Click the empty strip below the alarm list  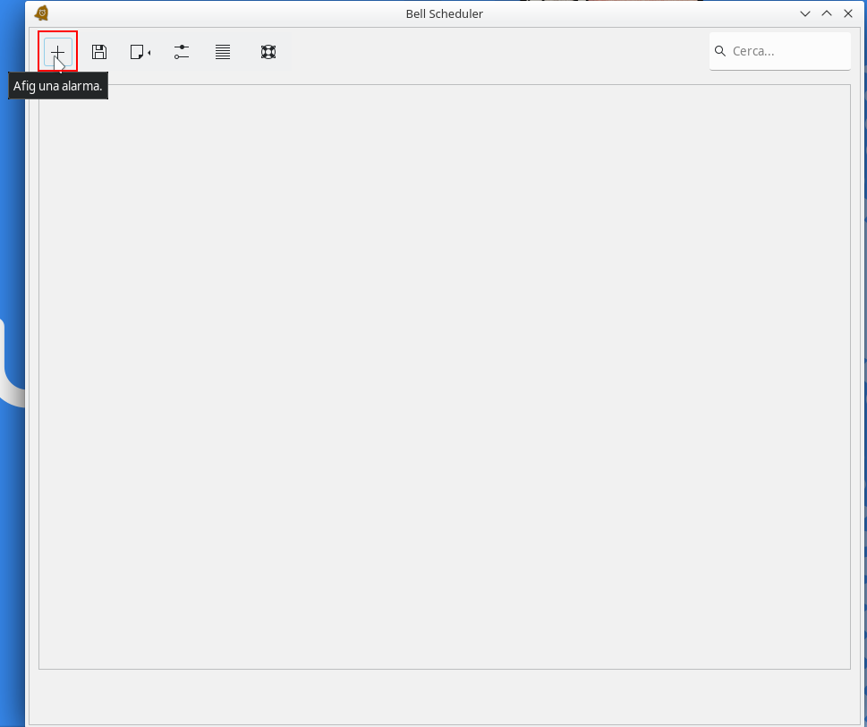(444, 697)
